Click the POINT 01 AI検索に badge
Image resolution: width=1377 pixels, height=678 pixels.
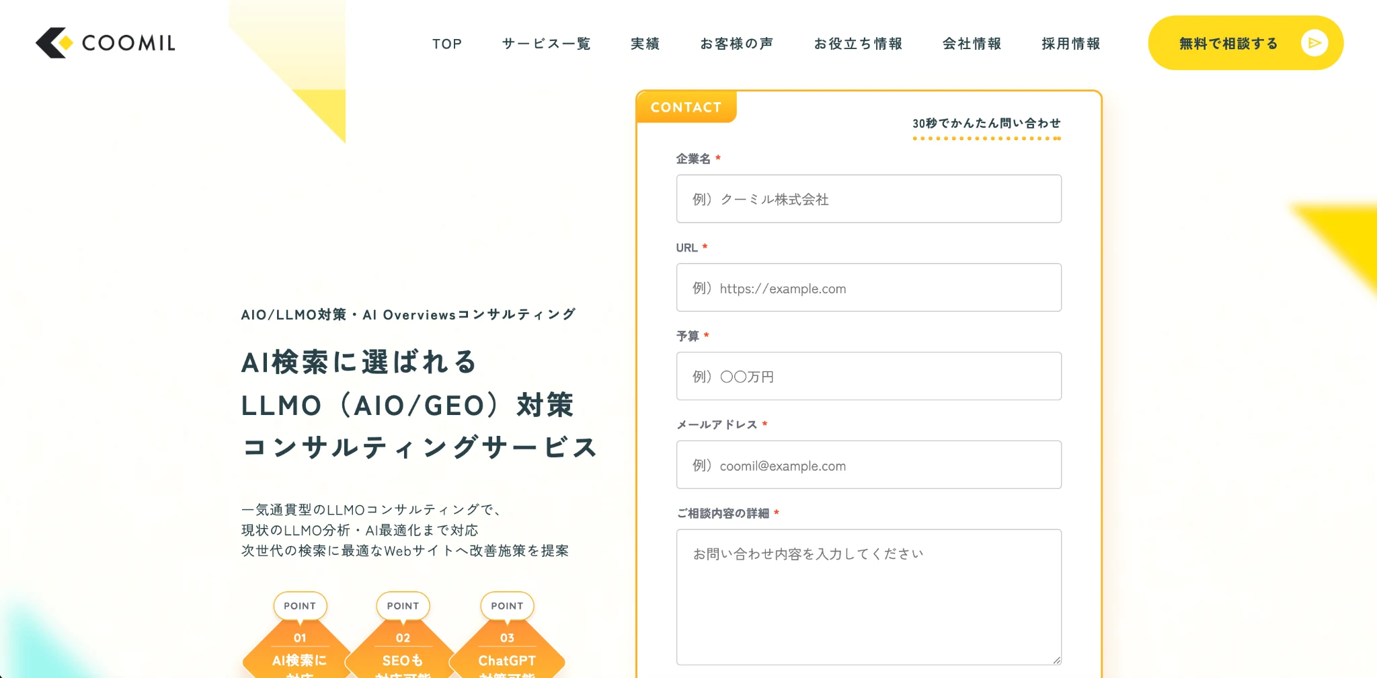click(300, 636)
